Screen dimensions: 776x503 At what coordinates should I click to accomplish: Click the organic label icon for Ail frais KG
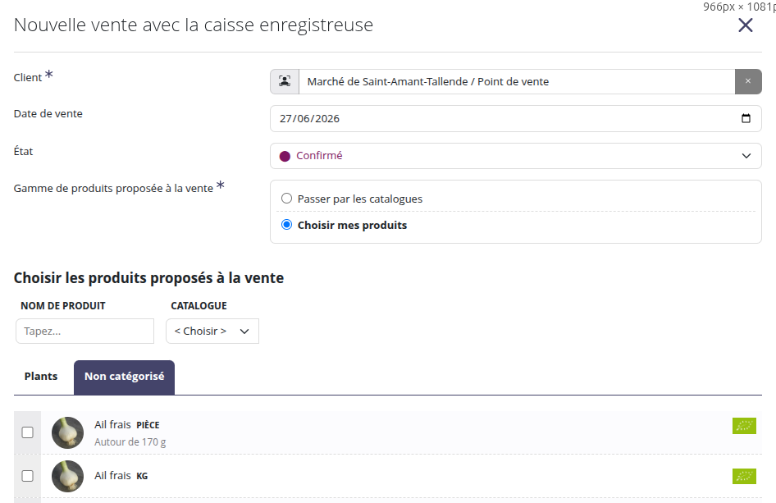tap(744, 476)
